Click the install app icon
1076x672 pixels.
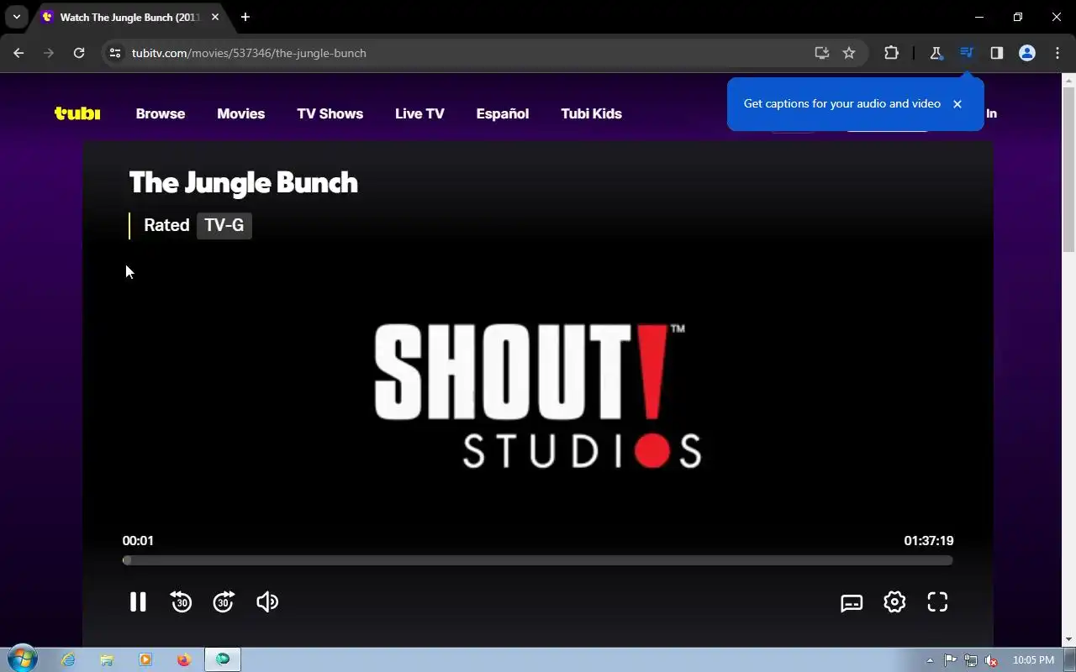click(822, 53)
